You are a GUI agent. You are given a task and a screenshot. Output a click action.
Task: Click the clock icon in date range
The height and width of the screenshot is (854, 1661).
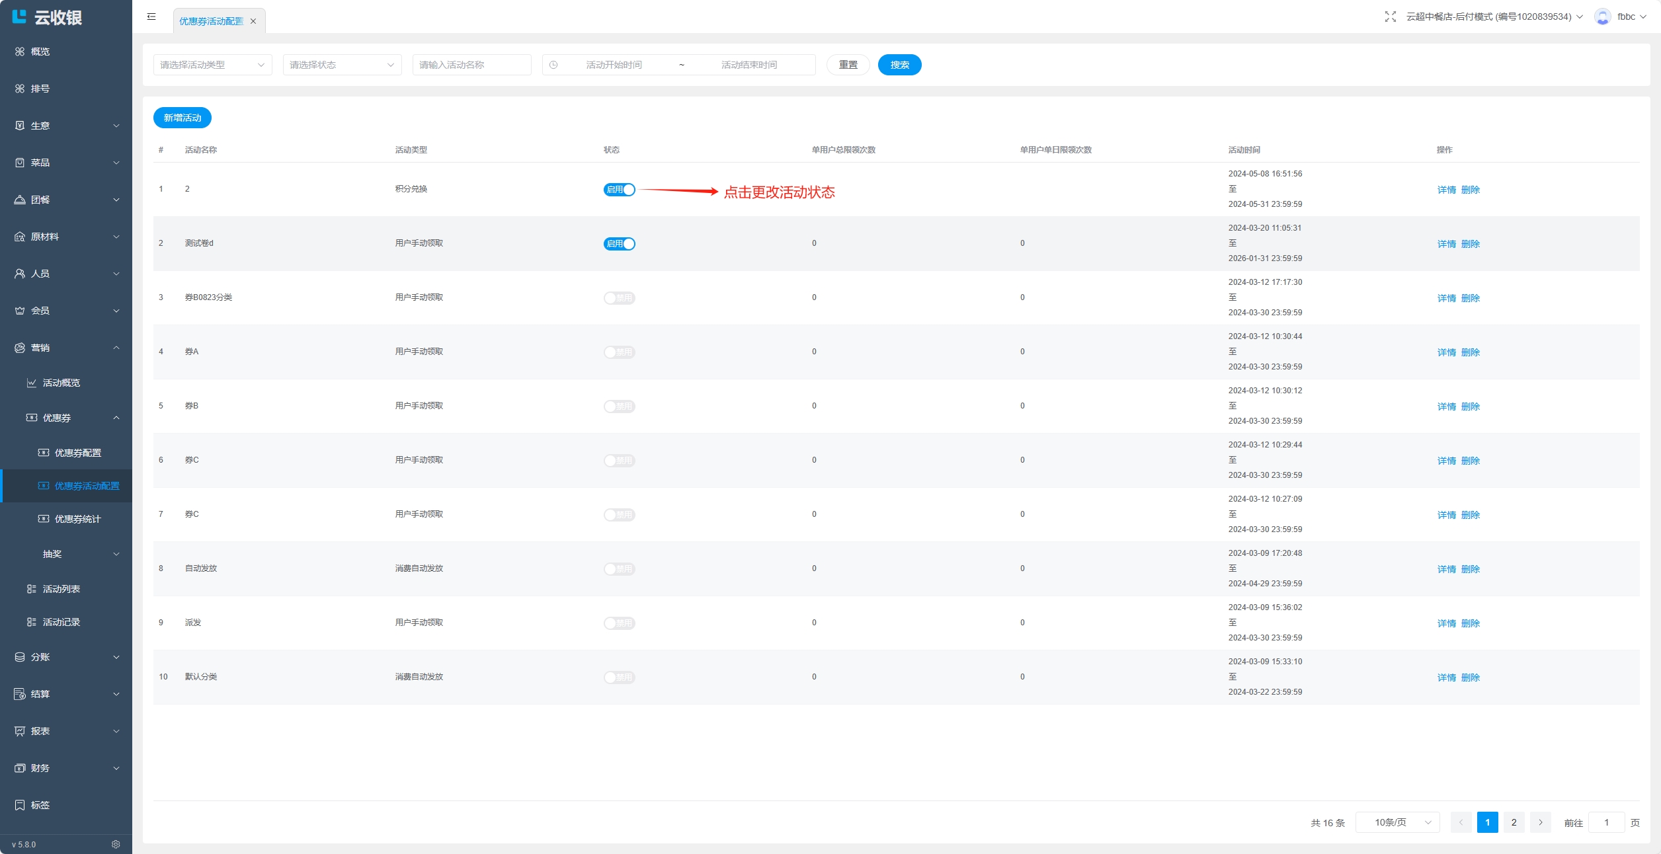pyautogui.click(x=553, y=65)
